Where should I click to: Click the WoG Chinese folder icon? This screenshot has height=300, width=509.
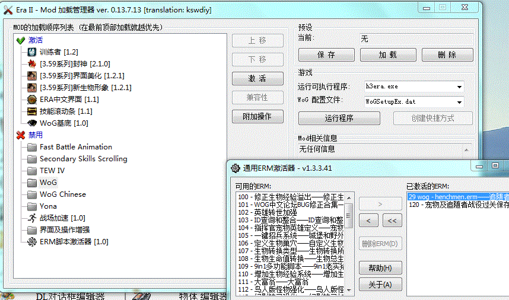tap(32, 194)
